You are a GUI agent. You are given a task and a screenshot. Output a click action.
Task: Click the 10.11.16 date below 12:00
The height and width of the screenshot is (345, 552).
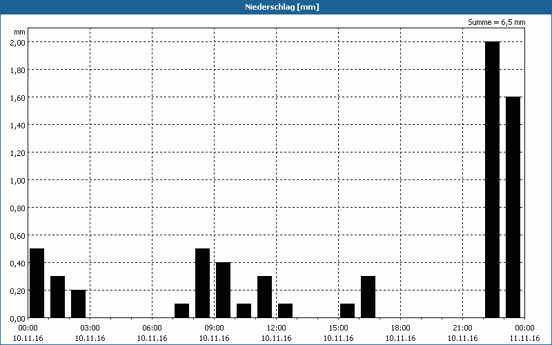click(x=277, y=338)
